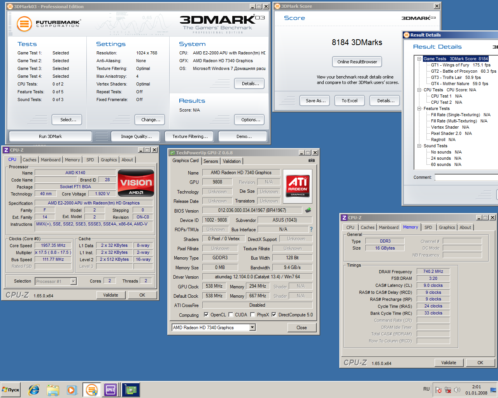
Task: Click the GPU-Z BIOS save chip icon
Action: [x=308, y=210]
